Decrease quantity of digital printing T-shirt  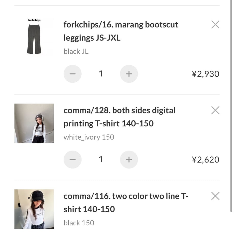click(x=72, y=159)
